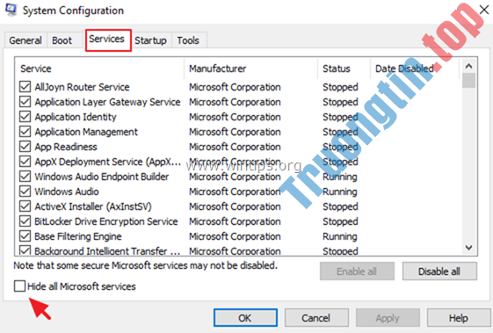Select the AllJoyn Router Service name

point(82,87)
